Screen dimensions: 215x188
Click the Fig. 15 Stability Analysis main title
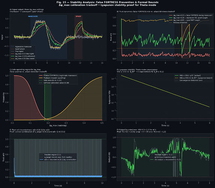coord(107,2)
